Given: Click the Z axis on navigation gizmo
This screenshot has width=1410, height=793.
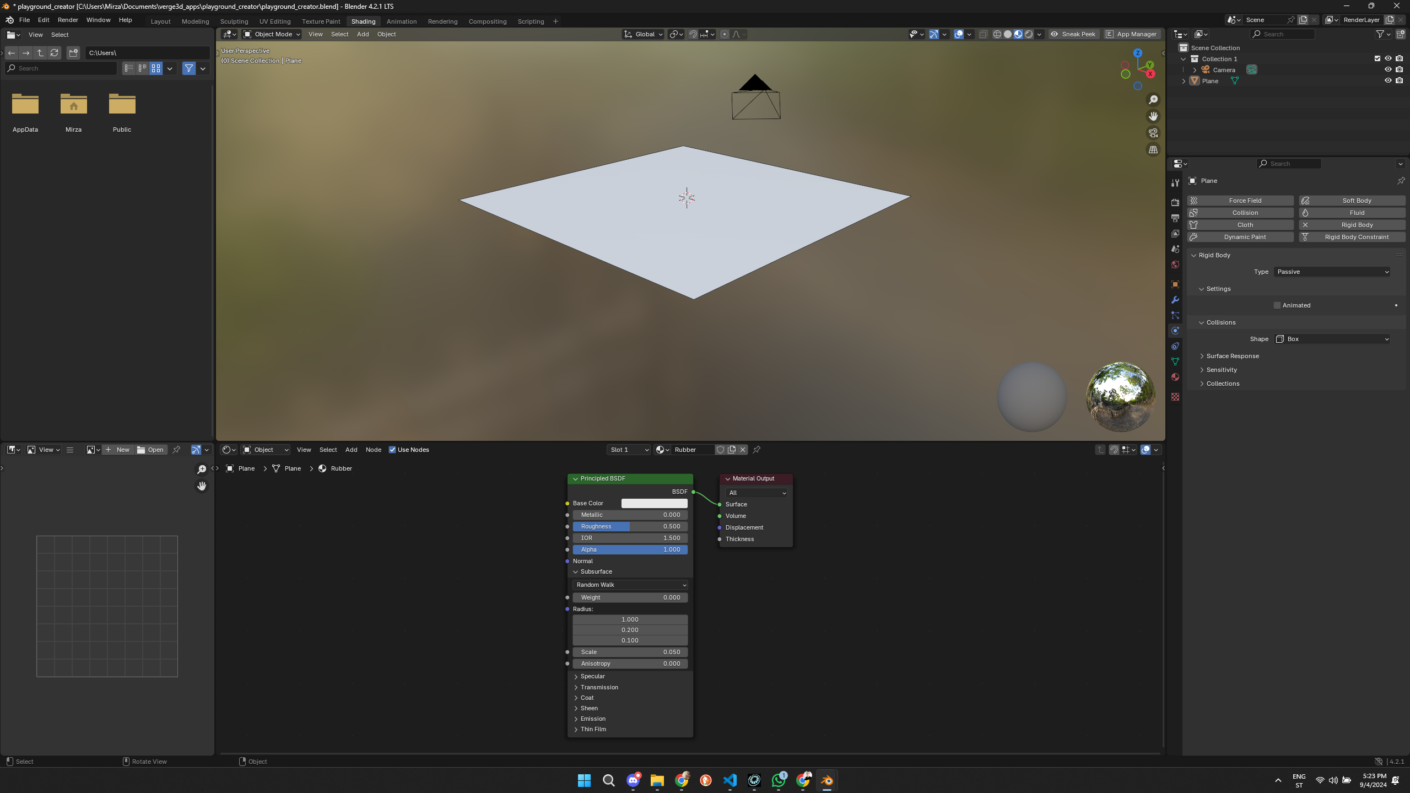Looking at the screenshot, I should (x=1138, y=53).
